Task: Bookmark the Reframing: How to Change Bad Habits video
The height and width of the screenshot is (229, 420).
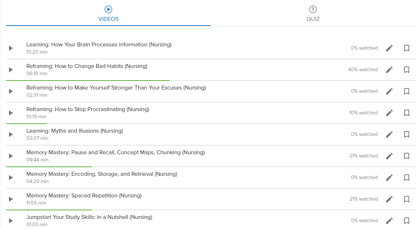Action: [x=406, y=69]
